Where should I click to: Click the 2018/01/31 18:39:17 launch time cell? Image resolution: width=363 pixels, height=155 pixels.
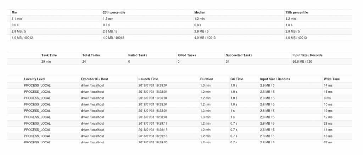153,124
